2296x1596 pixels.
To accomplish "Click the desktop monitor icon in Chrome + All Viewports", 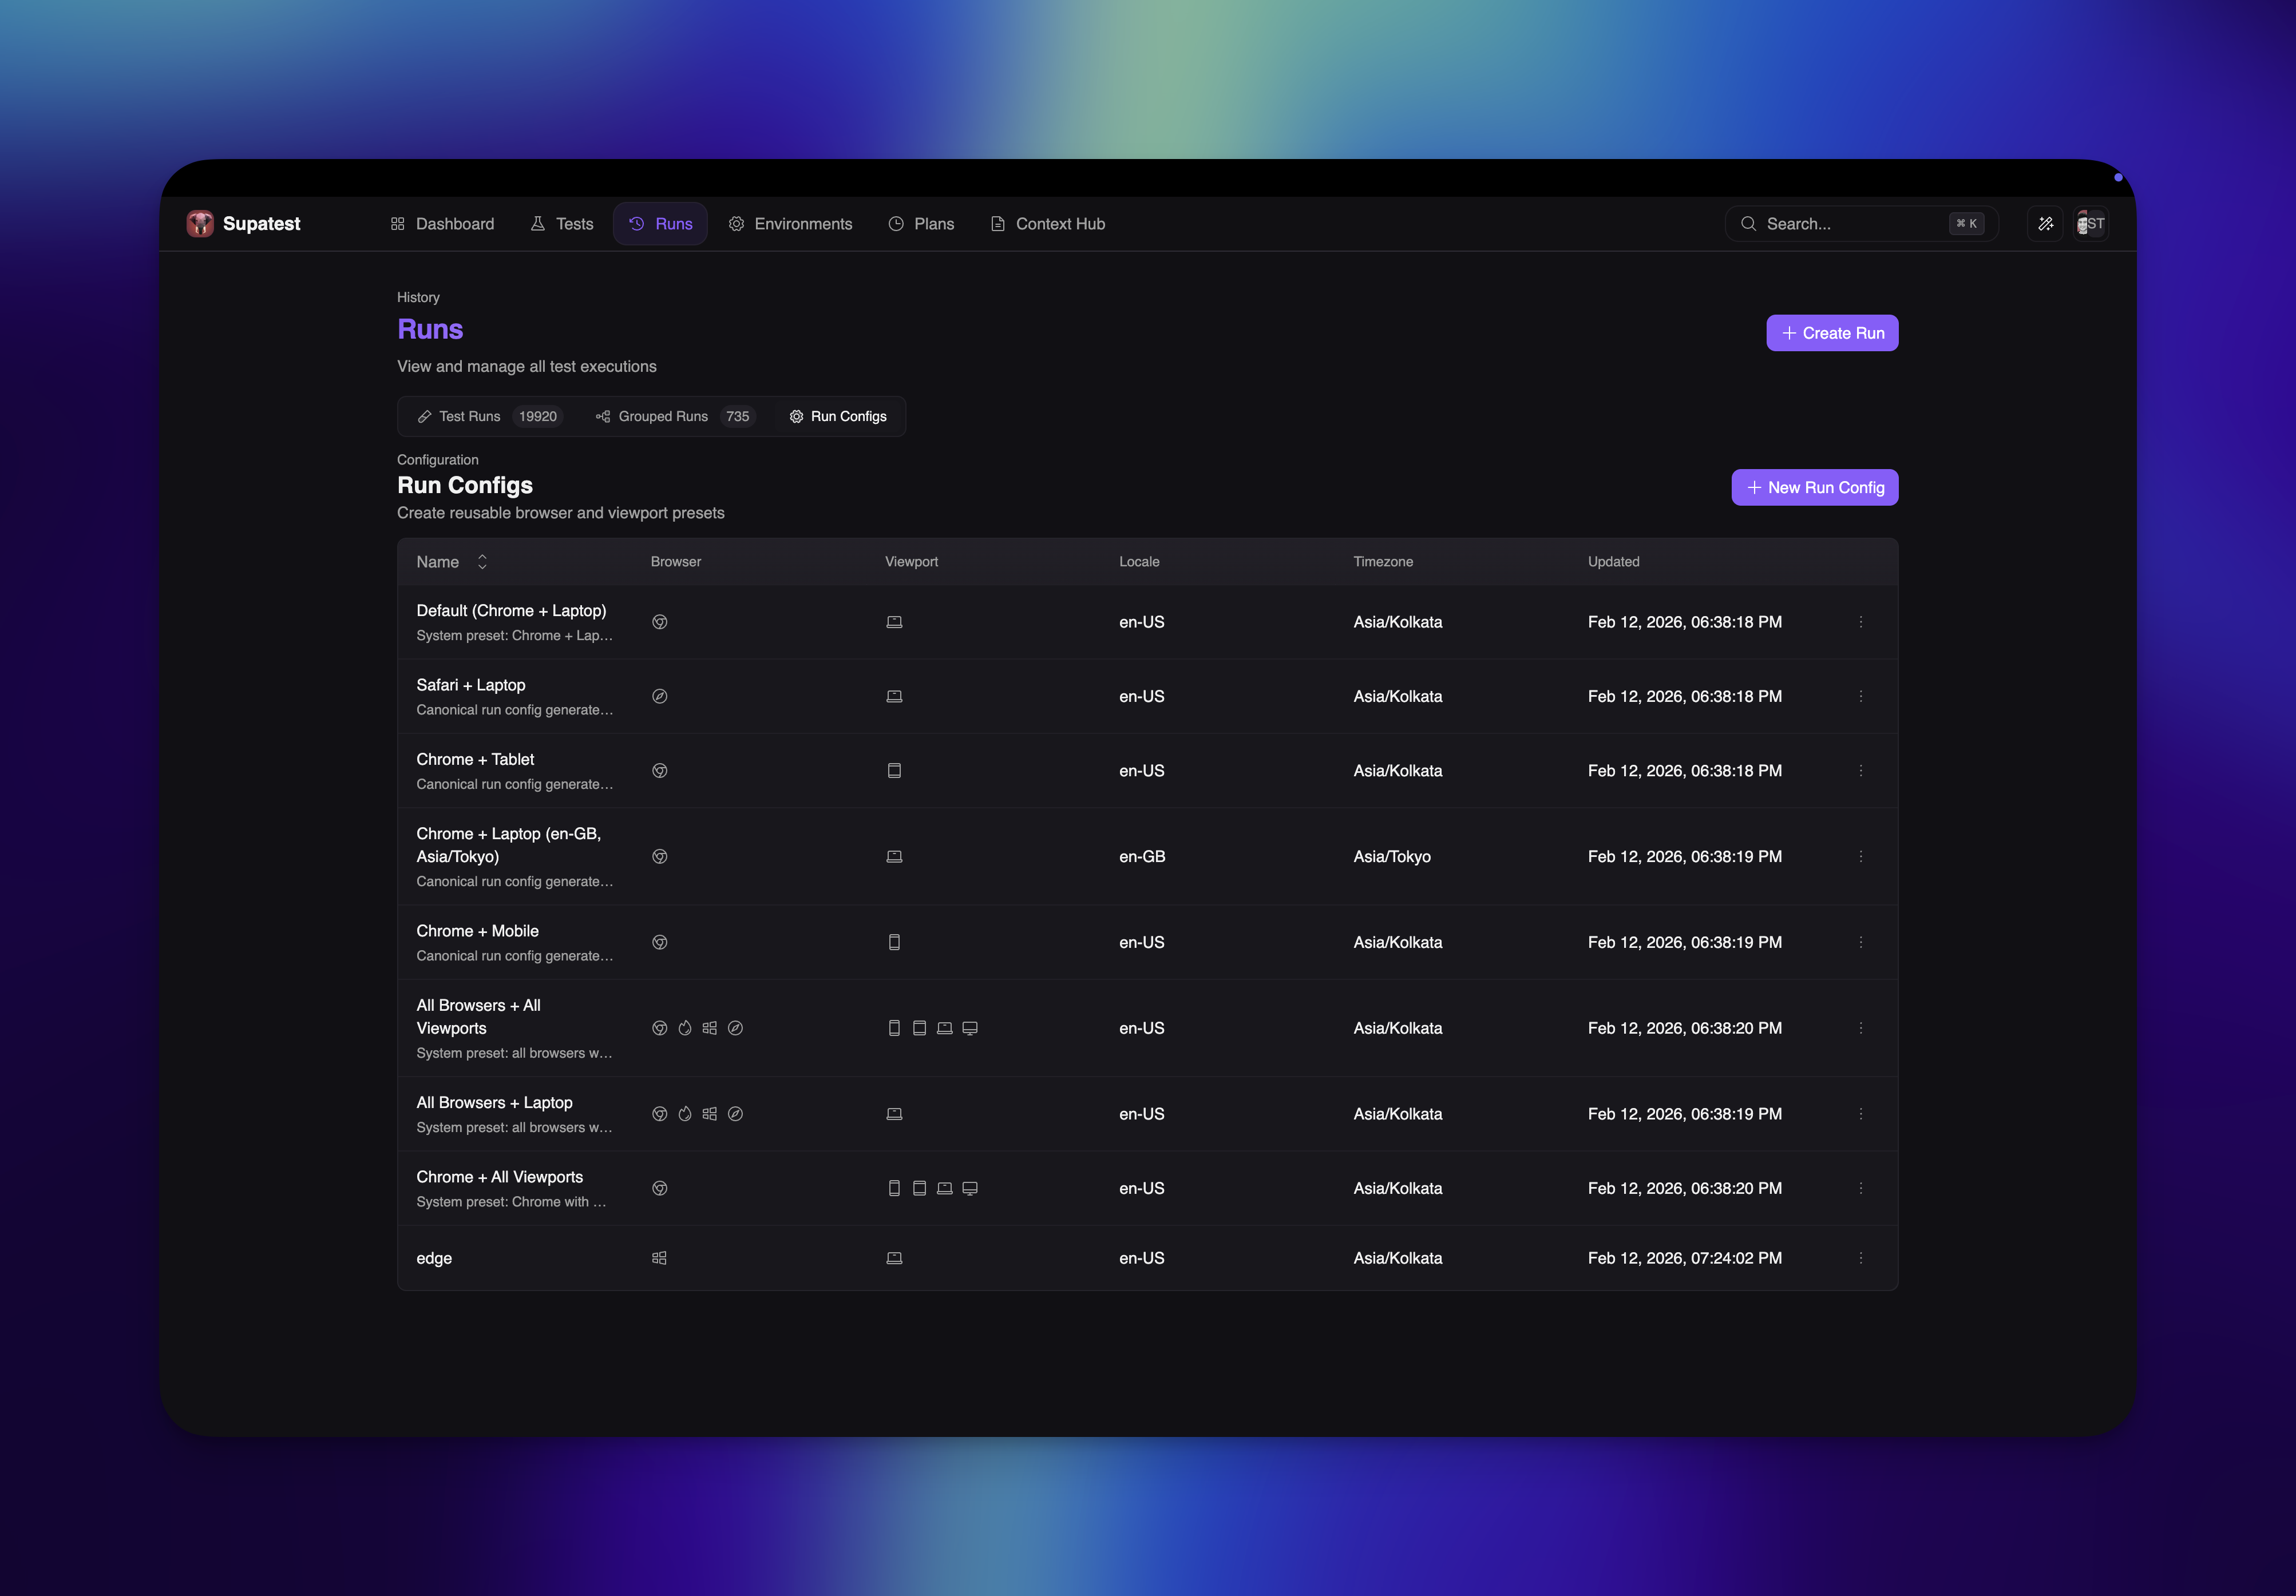I will click(970, 1188).
